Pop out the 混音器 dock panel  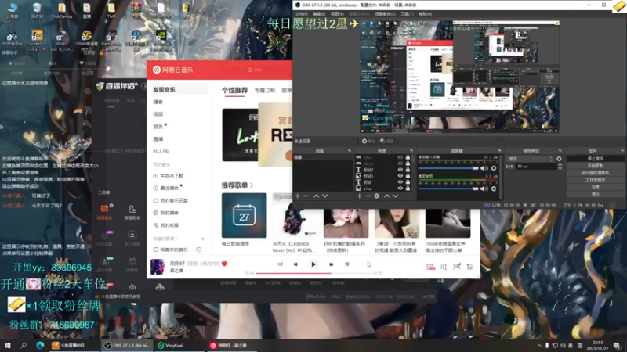point(499,150)
